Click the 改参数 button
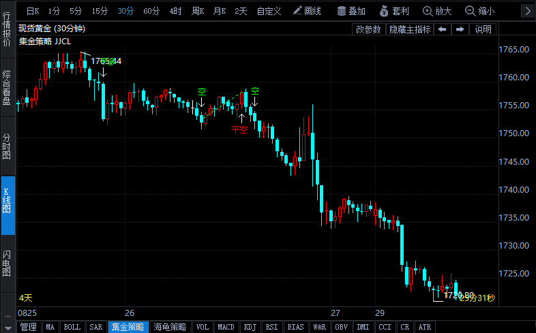 [368, 29]
